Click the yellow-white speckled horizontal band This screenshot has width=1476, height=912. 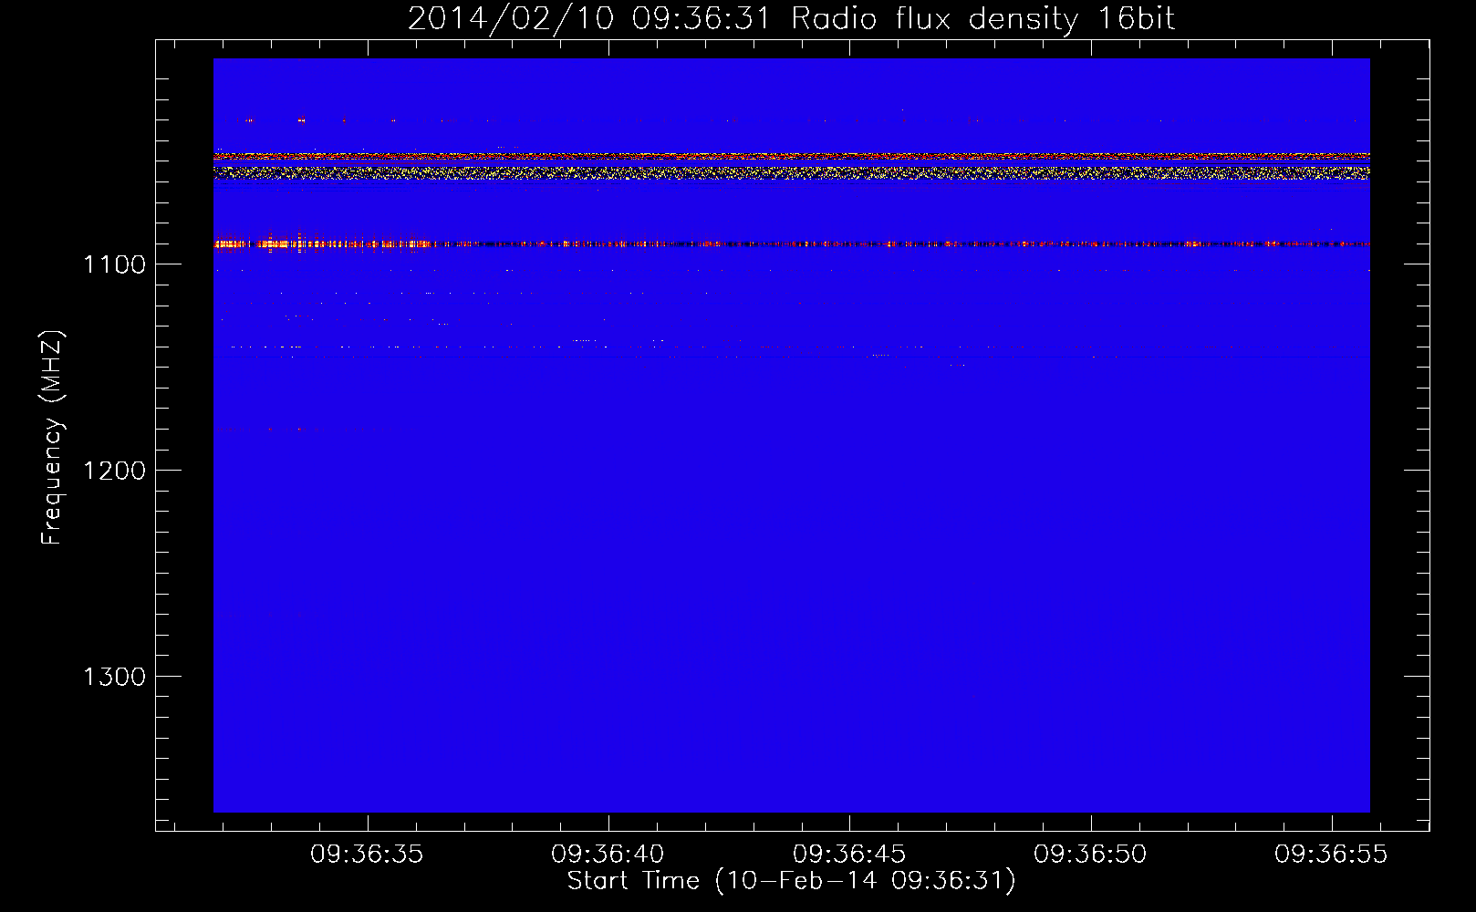click(x=791, y=171)
